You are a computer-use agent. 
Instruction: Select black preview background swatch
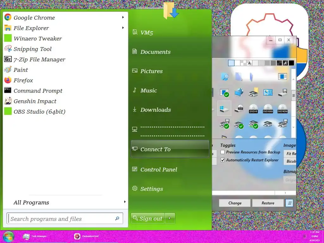(x=291, y=63)
